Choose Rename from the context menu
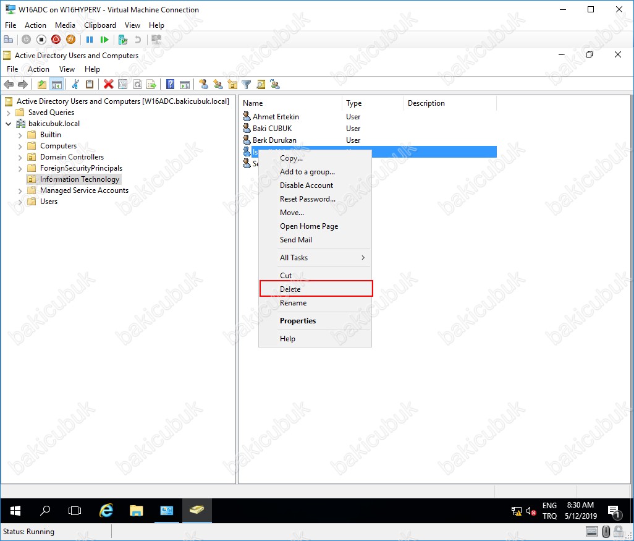634x541 pixels. coord(315,303)
